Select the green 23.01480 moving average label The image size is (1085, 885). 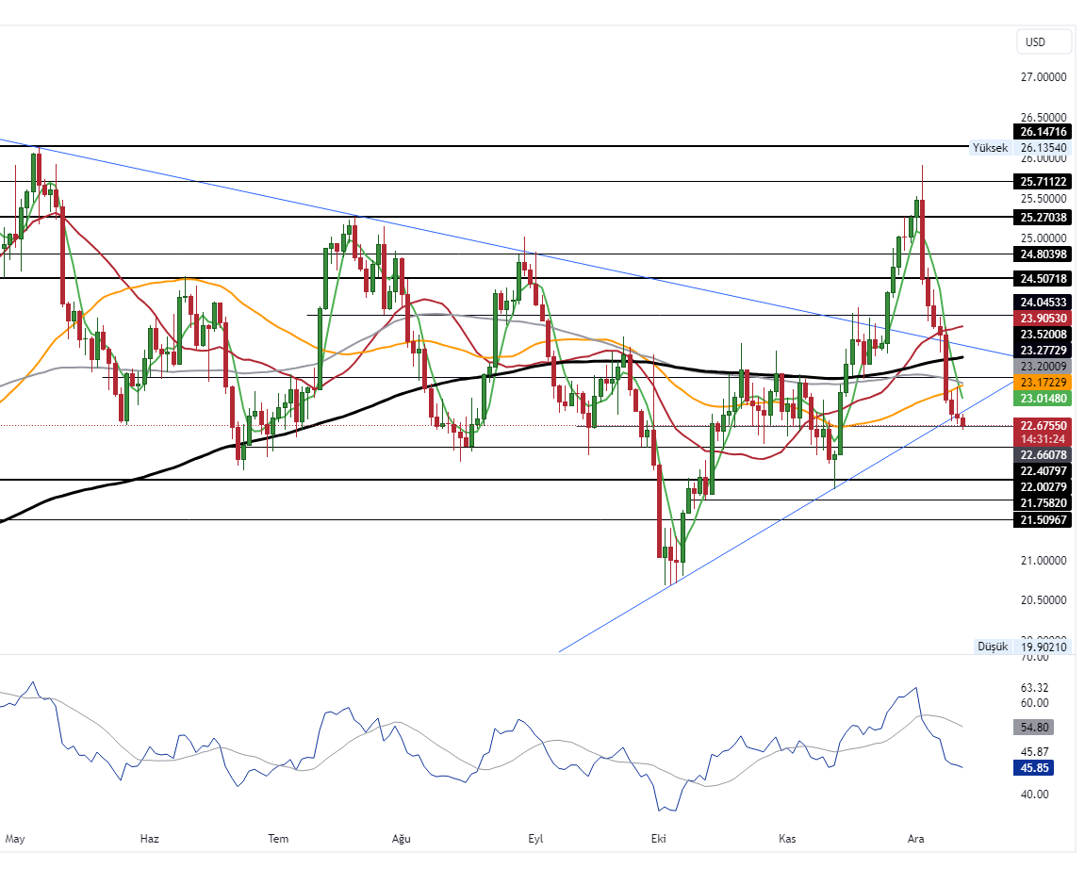[1043, 399]
